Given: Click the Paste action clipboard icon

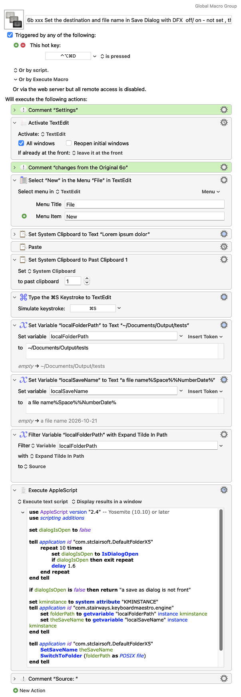Looking at the screenshot, I should point(23,247).
